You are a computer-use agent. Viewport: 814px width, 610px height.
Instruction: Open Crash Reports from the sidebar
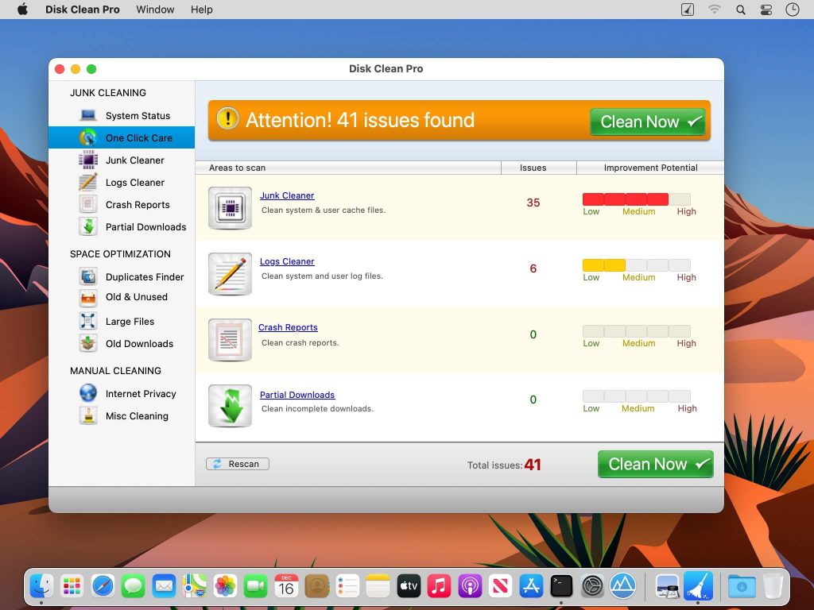tap(137, 204)
